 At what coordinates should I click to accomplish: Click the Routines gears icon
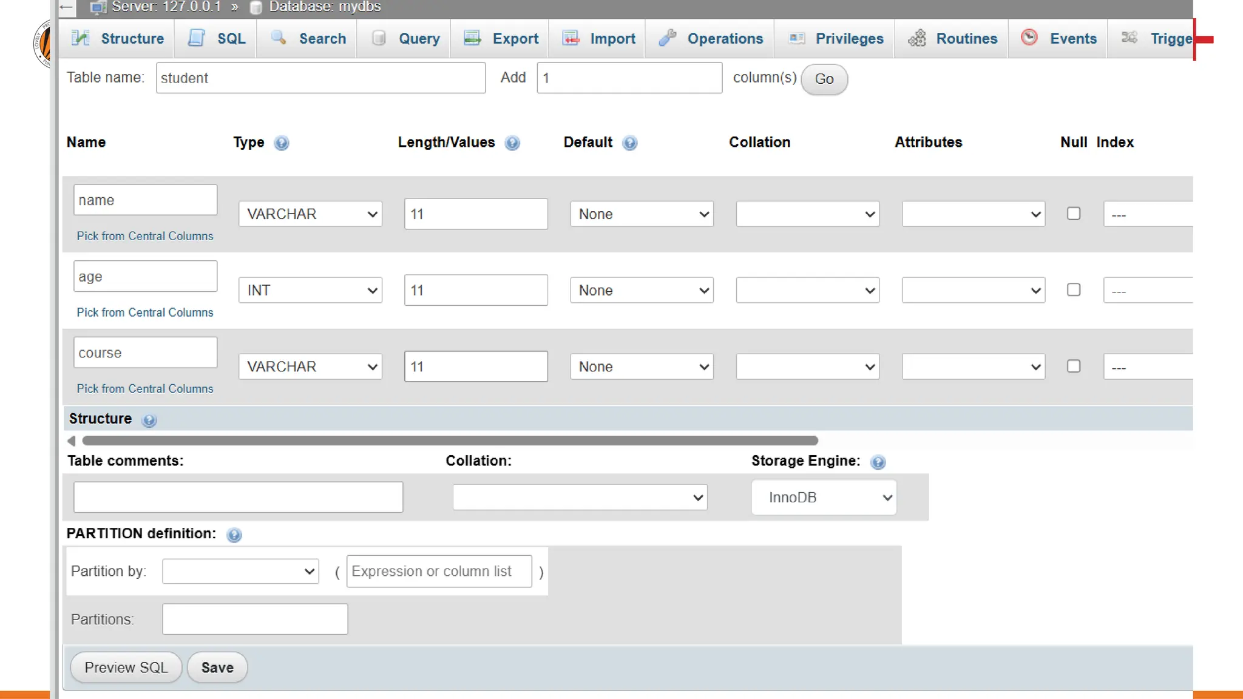tap(917, 38)
